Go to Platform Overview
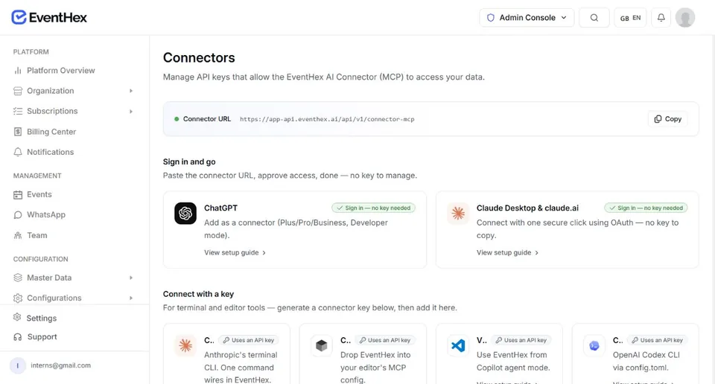Viewport: 715px width, 384px height. tap(60, 70)
